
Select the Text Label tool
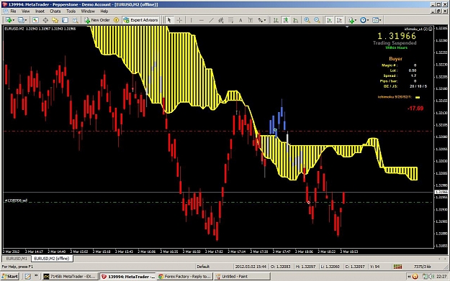251,20
